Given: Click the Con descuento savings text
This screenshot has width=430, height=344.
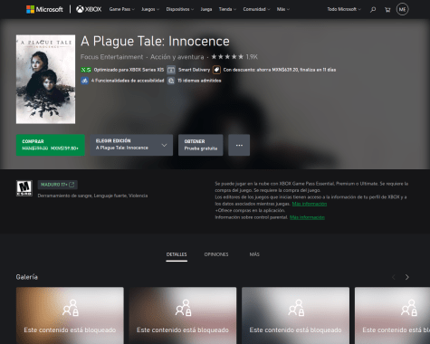Looking at the screenshot, I should pos(280,70).
